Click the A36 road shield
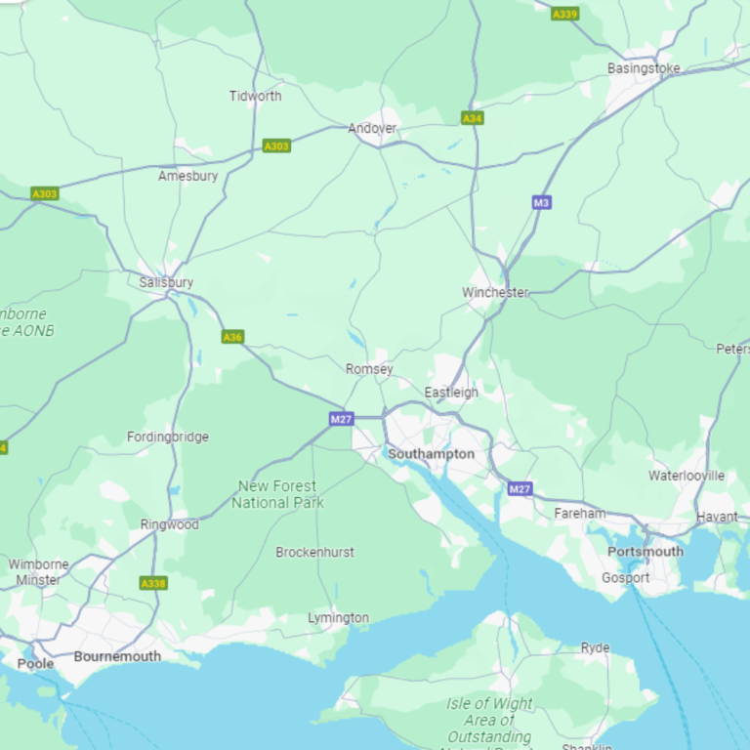The width and height of the screenshot is (750, 750). click(233, 337)
